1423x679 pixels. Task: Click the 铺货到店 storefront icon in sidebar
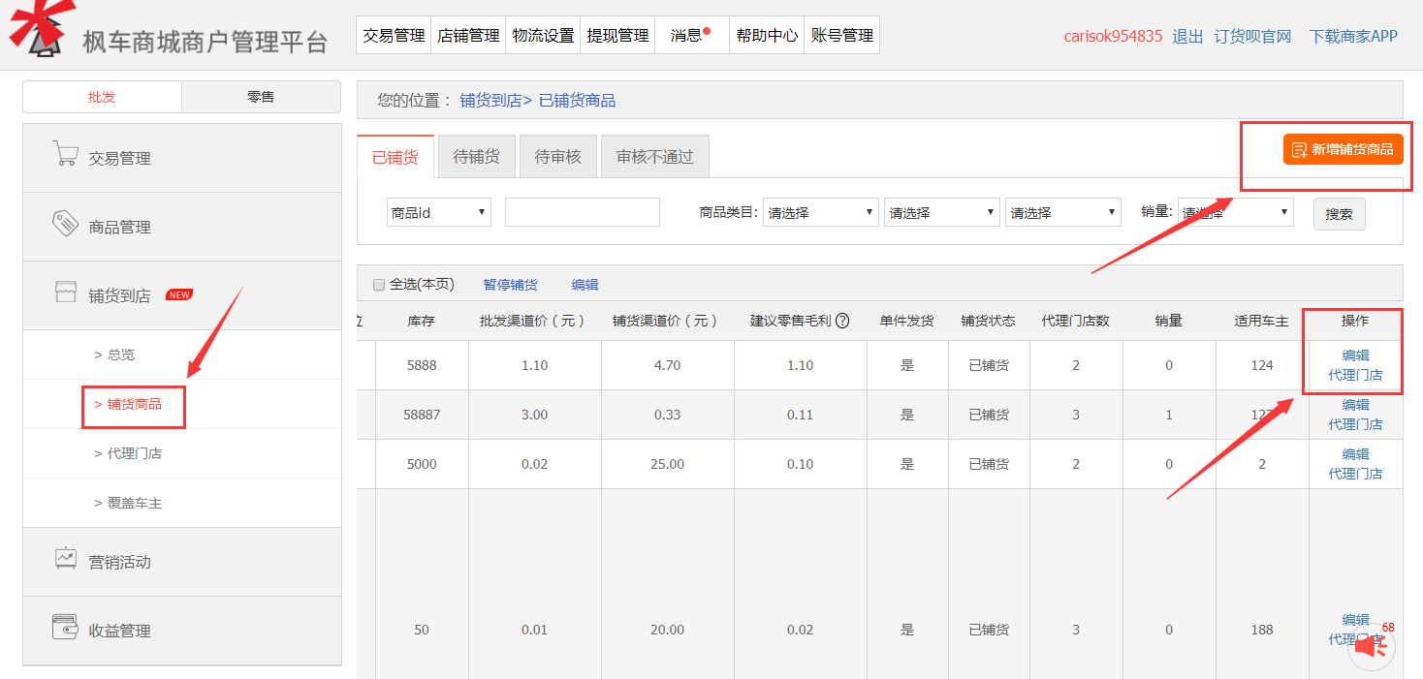[x=67, y=293]
